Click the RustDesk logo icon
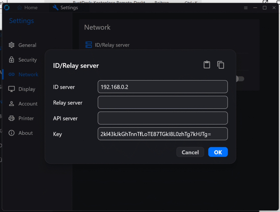280x212 pixels. 7,7
